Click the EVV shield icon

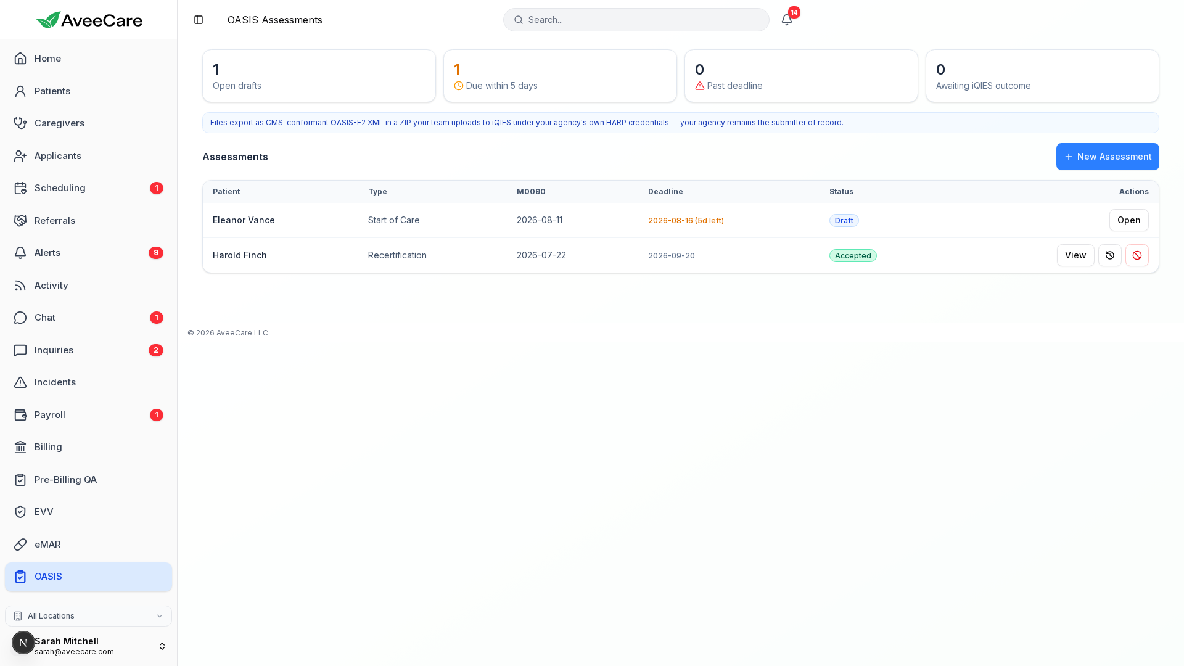(20, 512)
